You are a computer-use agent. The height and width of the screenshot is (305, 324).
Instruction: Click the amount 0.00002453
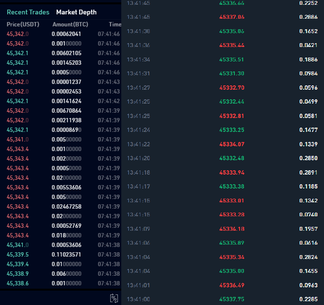(x=66, y=92)
